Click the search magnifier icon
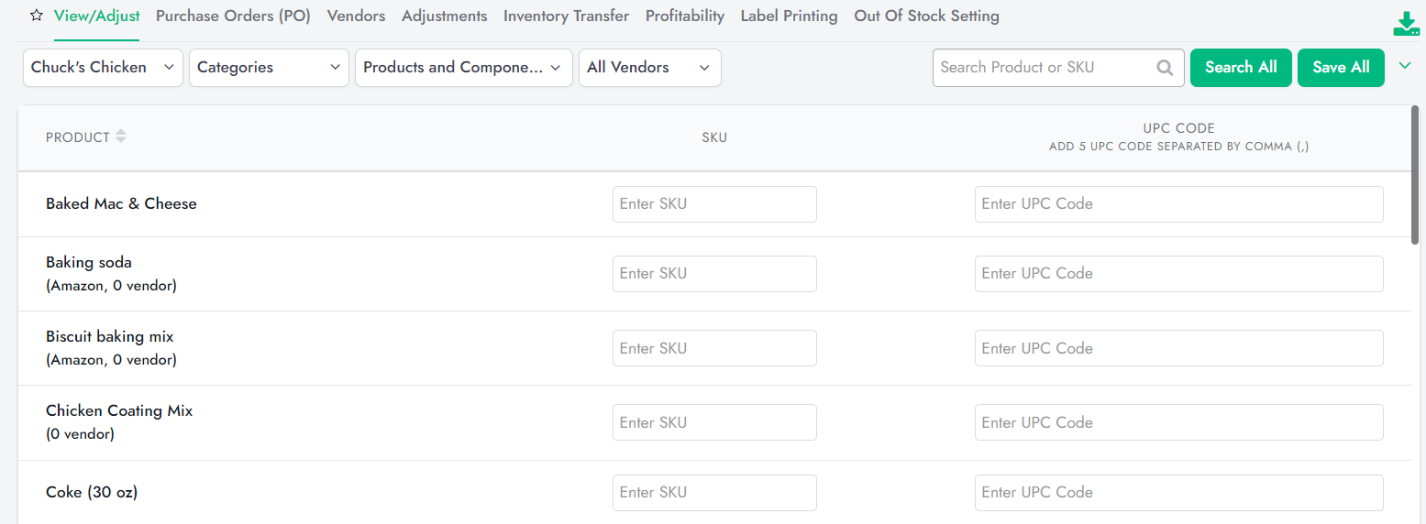The width and height of the screenshot is (1426, 524). (1165, 67)
